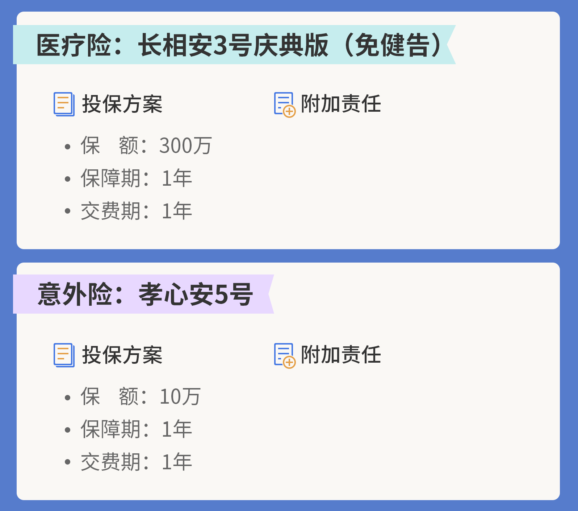Open the 投保方案 heading in the 医疗险 card
The image size is (578, 511).
coord(122,104)
